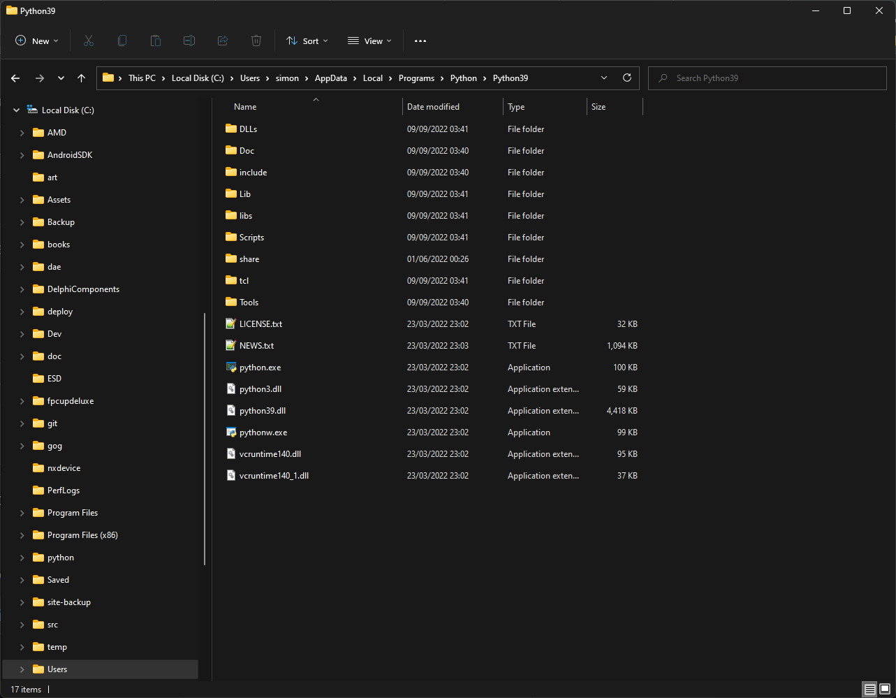Navigate to AppData in address bar
Image resolution: width=896 pixels, height=698 pixels.
click(331, 78)
